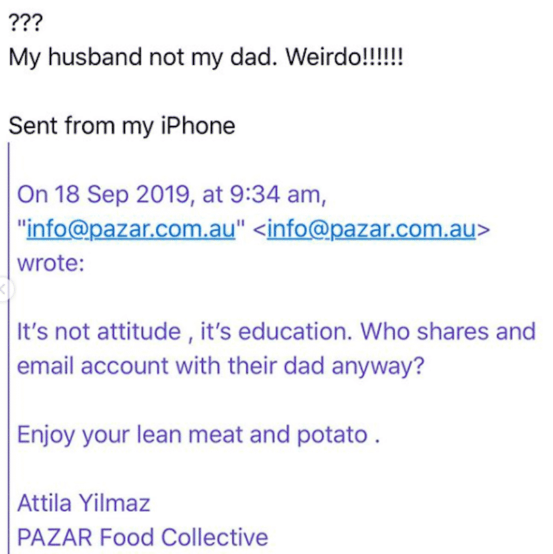The height and width of the screenshot is (554, 553).
Task: Click the 'It's not attitude' phrase
Action: tap(100, 331)
